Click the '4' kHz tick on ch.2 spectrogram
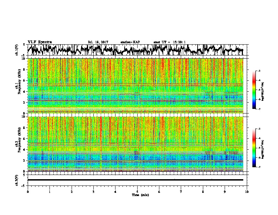The width and height of the screenshot is (278, 215). [x=25, y=150]
